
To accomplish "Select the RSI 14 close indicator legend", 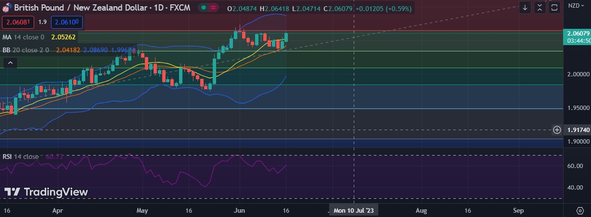I will (21, 157).
